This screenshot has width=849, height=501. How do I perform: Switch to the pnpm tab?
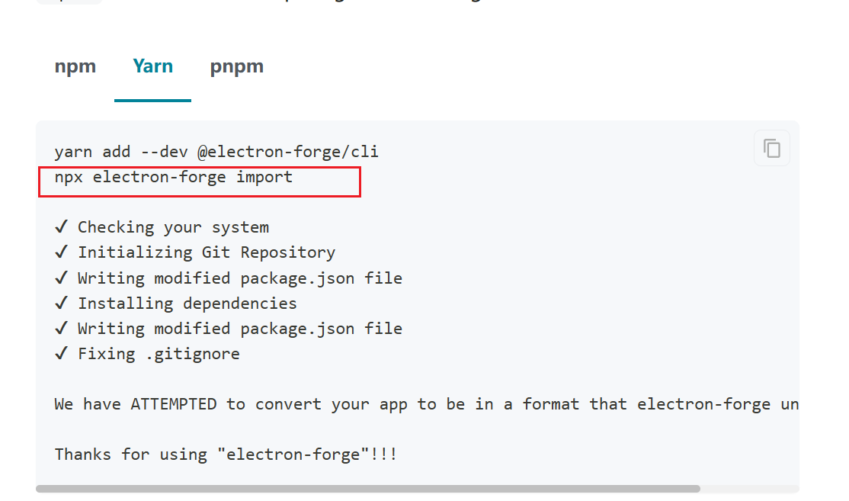tap(236, 66)
